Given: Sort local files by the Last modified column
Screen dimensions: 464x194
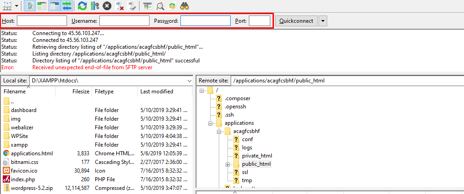Looking at the screenshot, I should pyautogui.click(x=165, y=92).
